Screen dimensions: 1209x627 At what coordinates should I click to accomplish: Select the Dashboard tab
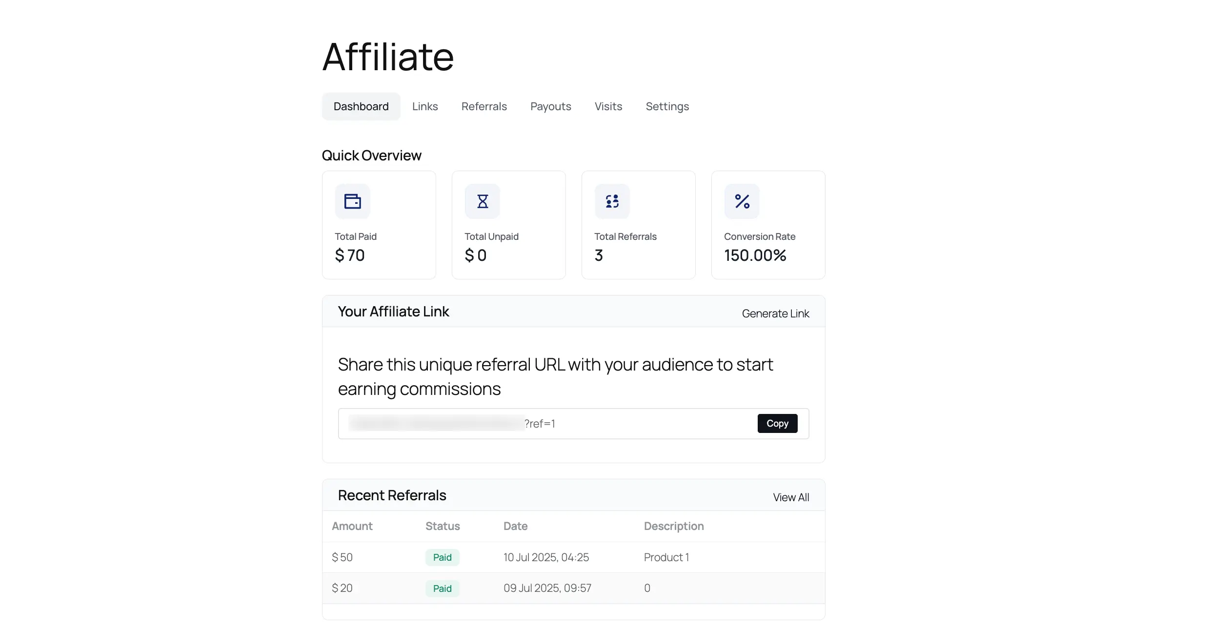tap(361, 106)
